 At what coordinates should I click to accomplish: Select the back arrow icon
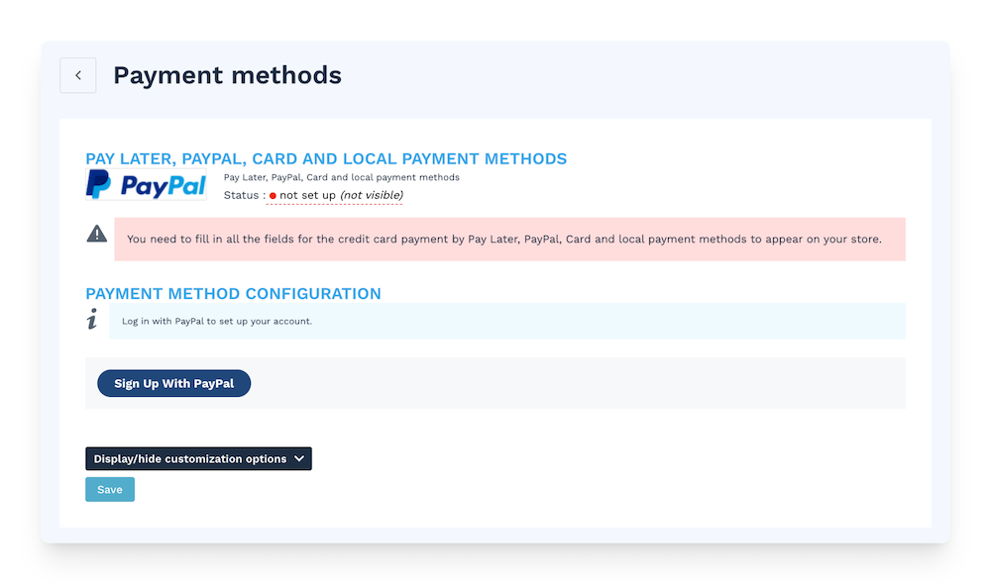click(77, 75)
